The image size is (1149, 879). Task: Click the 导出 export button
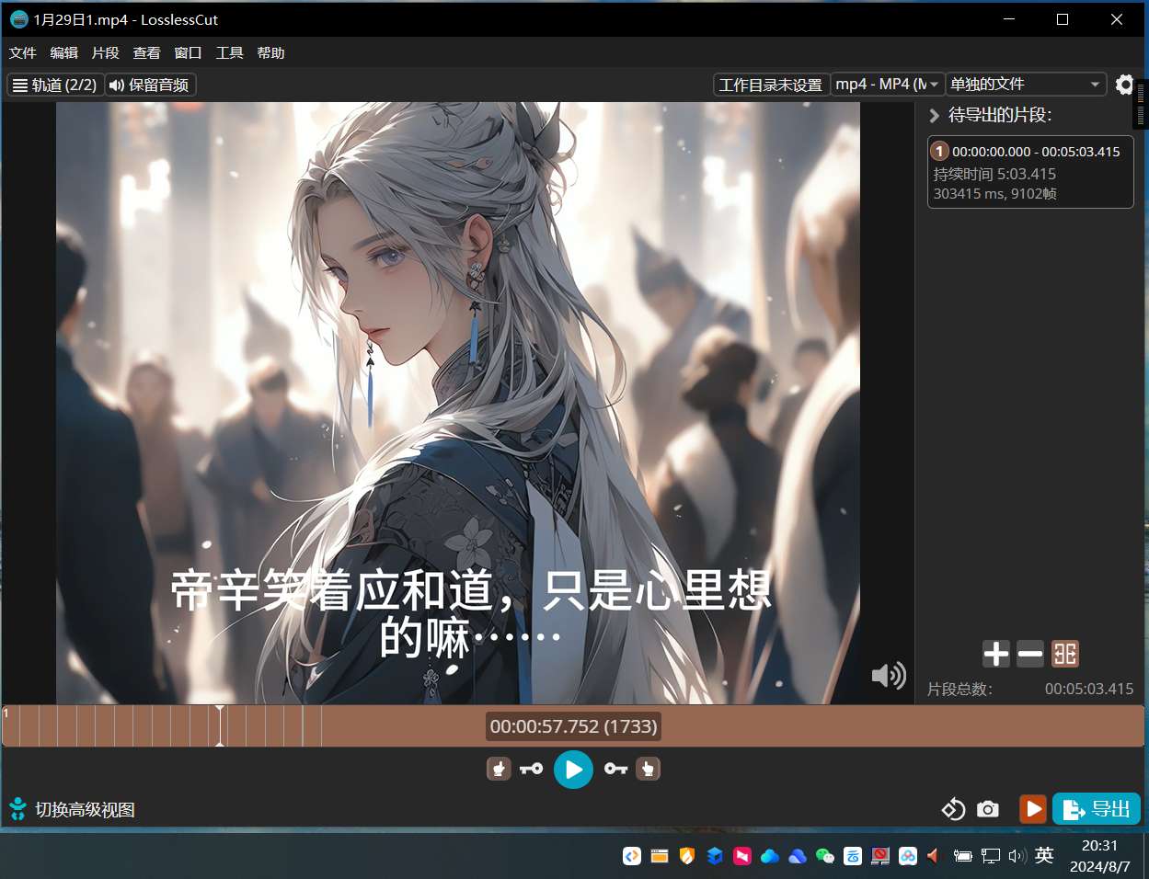(x=1096, y=809)
